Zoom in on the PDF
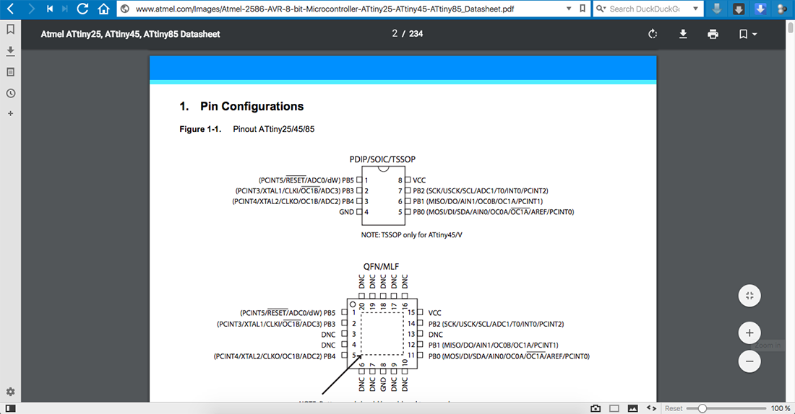The height and width of the screenshot is (414, 795). (749, 333)
